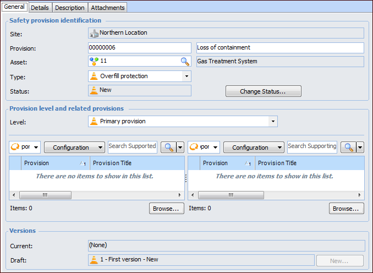Click the supported list horizontal scrollbar thumb
Image resolution: width=373 pixels, height=273 pixels.
click(x=45, y=195)
